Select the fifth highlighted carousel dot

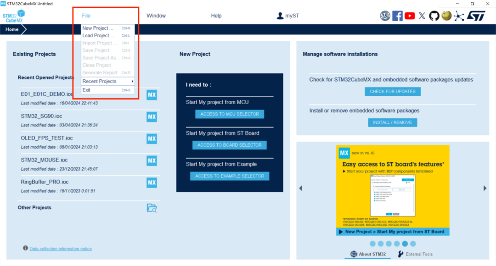click(405, 244)
